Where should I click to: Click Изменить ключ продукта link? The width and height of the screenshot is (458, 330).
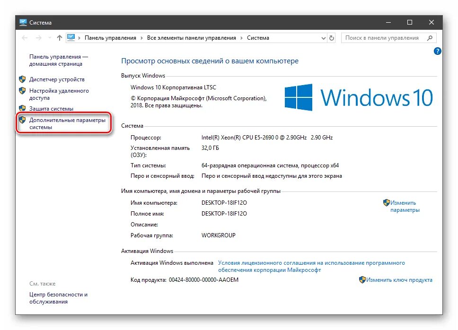399,280
